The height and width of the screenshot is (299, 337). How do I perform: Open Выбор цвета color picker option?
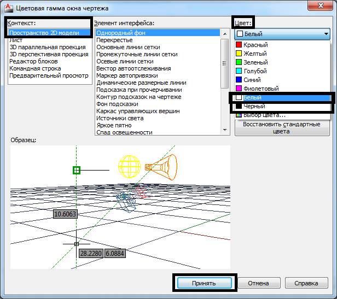click(x=264, y=115)
